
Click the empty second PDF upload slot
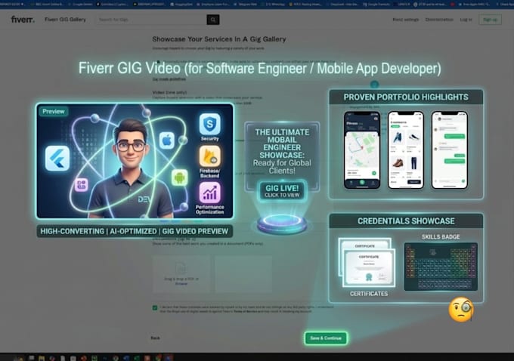pos(243,274)
